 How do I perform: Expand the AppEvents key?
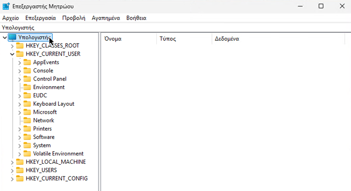(x=20, y=62)
